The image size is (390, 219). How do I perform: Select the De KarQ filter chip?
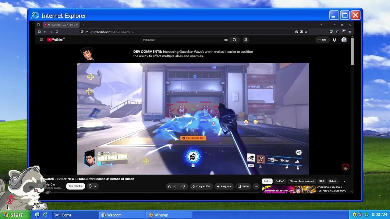[280, 181]
